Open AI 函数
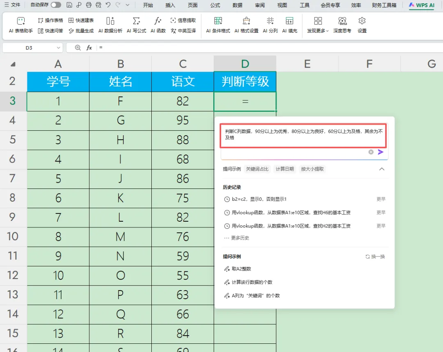This screenshot has width=443, height=352. click(x=158, y=25)
